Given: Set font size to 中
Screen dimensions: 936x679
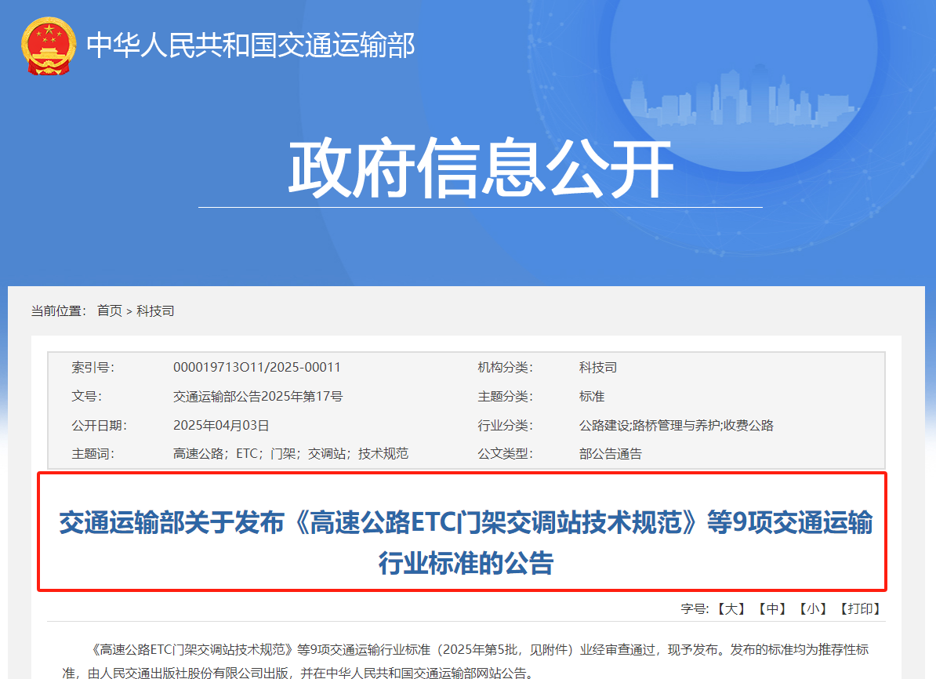Looking at the screenshot, I should (772, 608).
